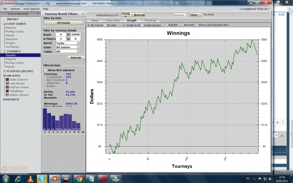This screenshot has height=183, width=293.
Task: Click the ninth-place finish distribution bar
Action: click(x=78, y=127)
